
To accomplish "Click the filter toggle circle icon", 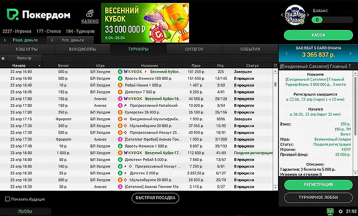I will (3, 58).
